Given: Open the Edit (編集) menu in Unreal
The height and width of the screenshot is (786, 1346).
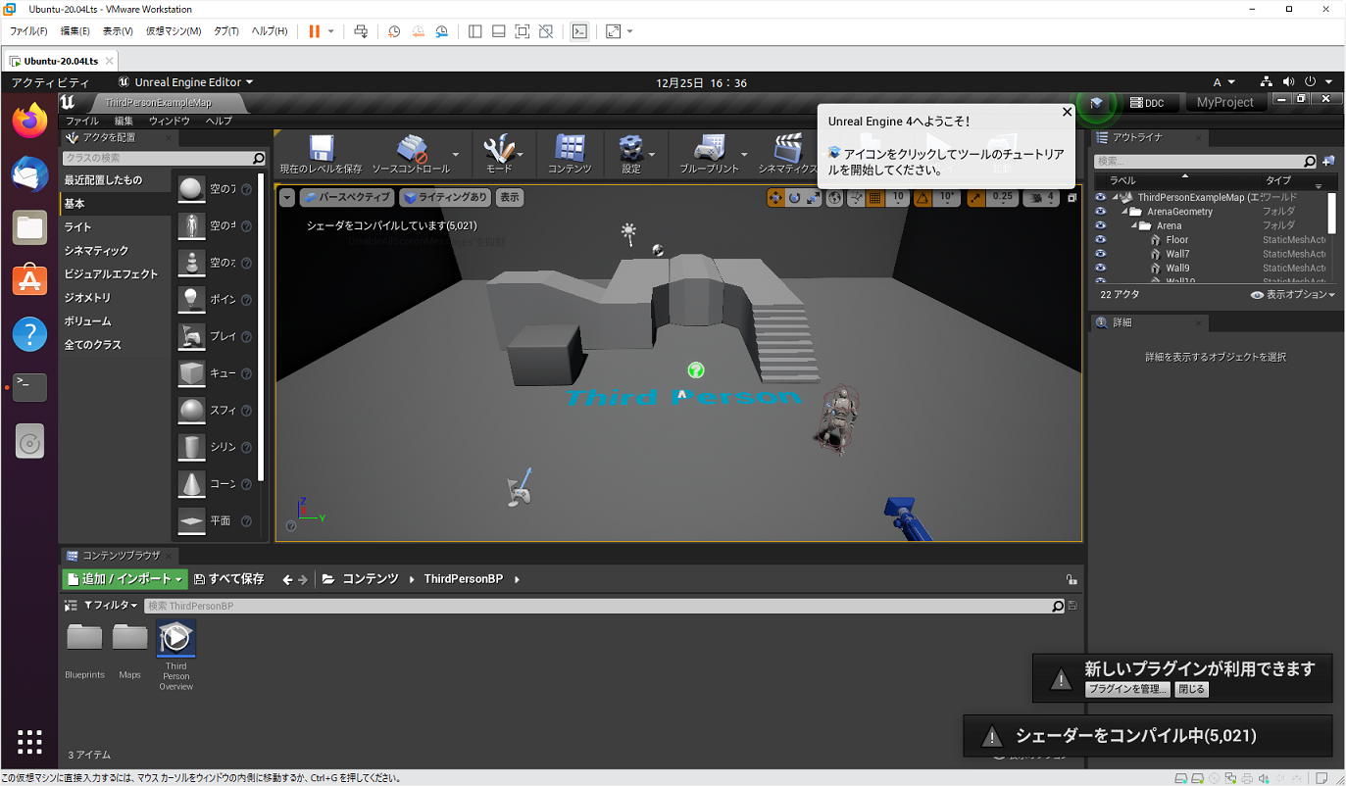Looking at the screenshot, I should click(x=124, y=121).
